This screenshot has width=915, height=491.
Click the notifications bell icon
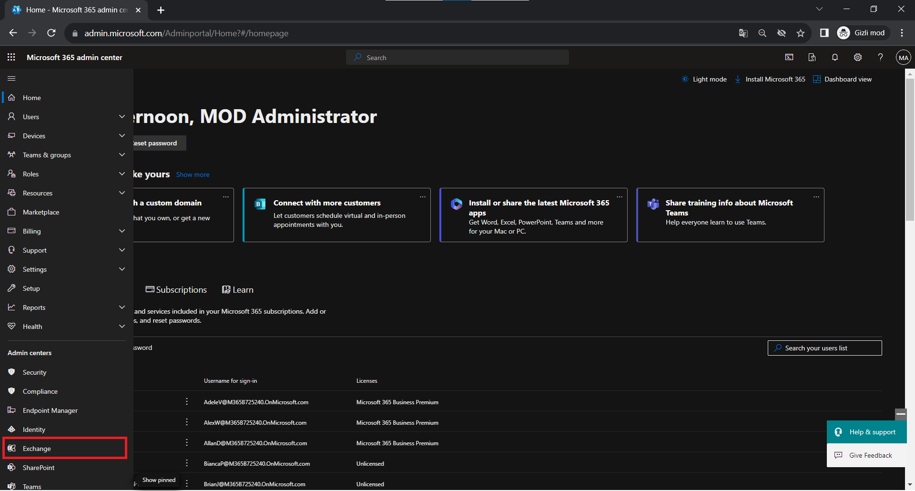tap(834, 57)
